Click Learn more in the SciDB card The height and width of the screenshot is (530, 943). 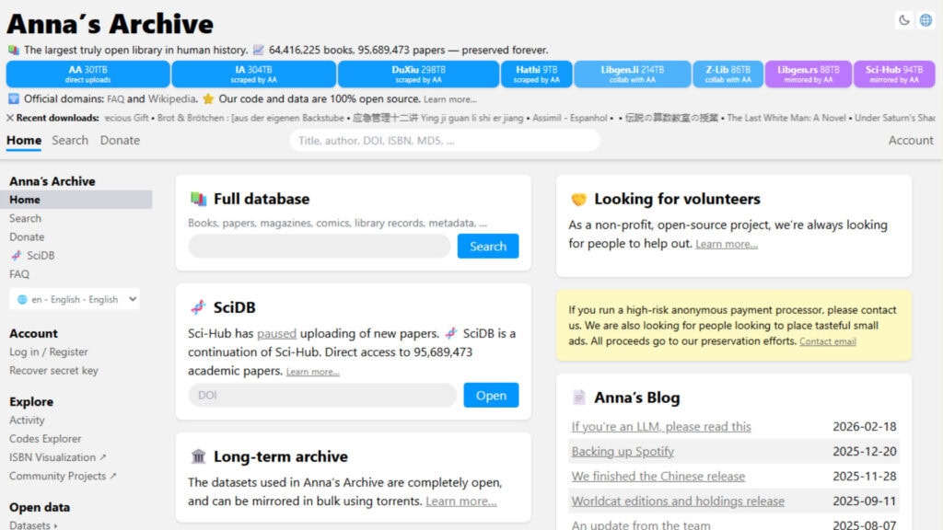(x=313, y=372)
